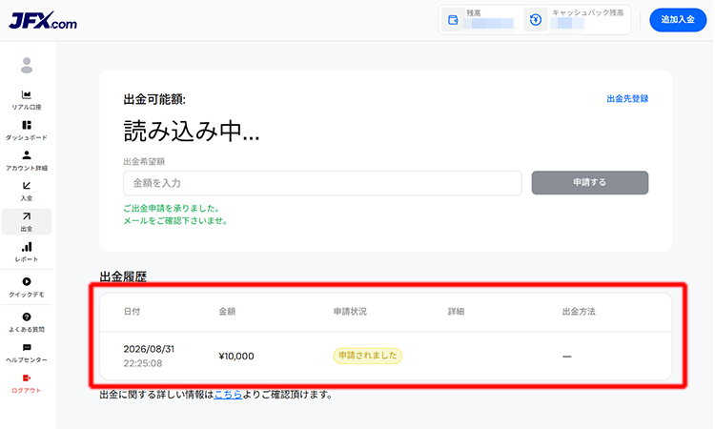The width and height of the screenshot is (715, 429).
Task: Launch クイックデモ from sidebar
Action: (27, 287)
